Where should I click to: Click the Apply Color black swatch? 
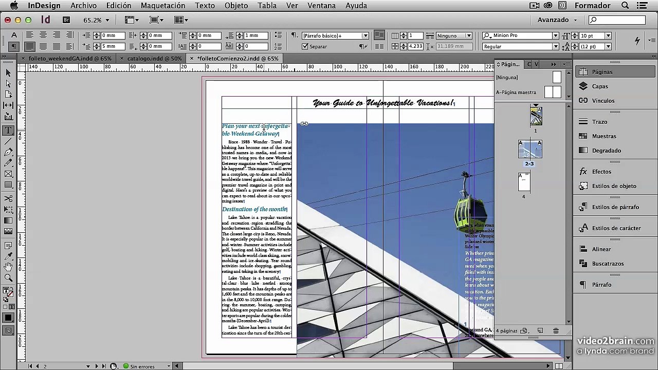[x=8, y=318]
